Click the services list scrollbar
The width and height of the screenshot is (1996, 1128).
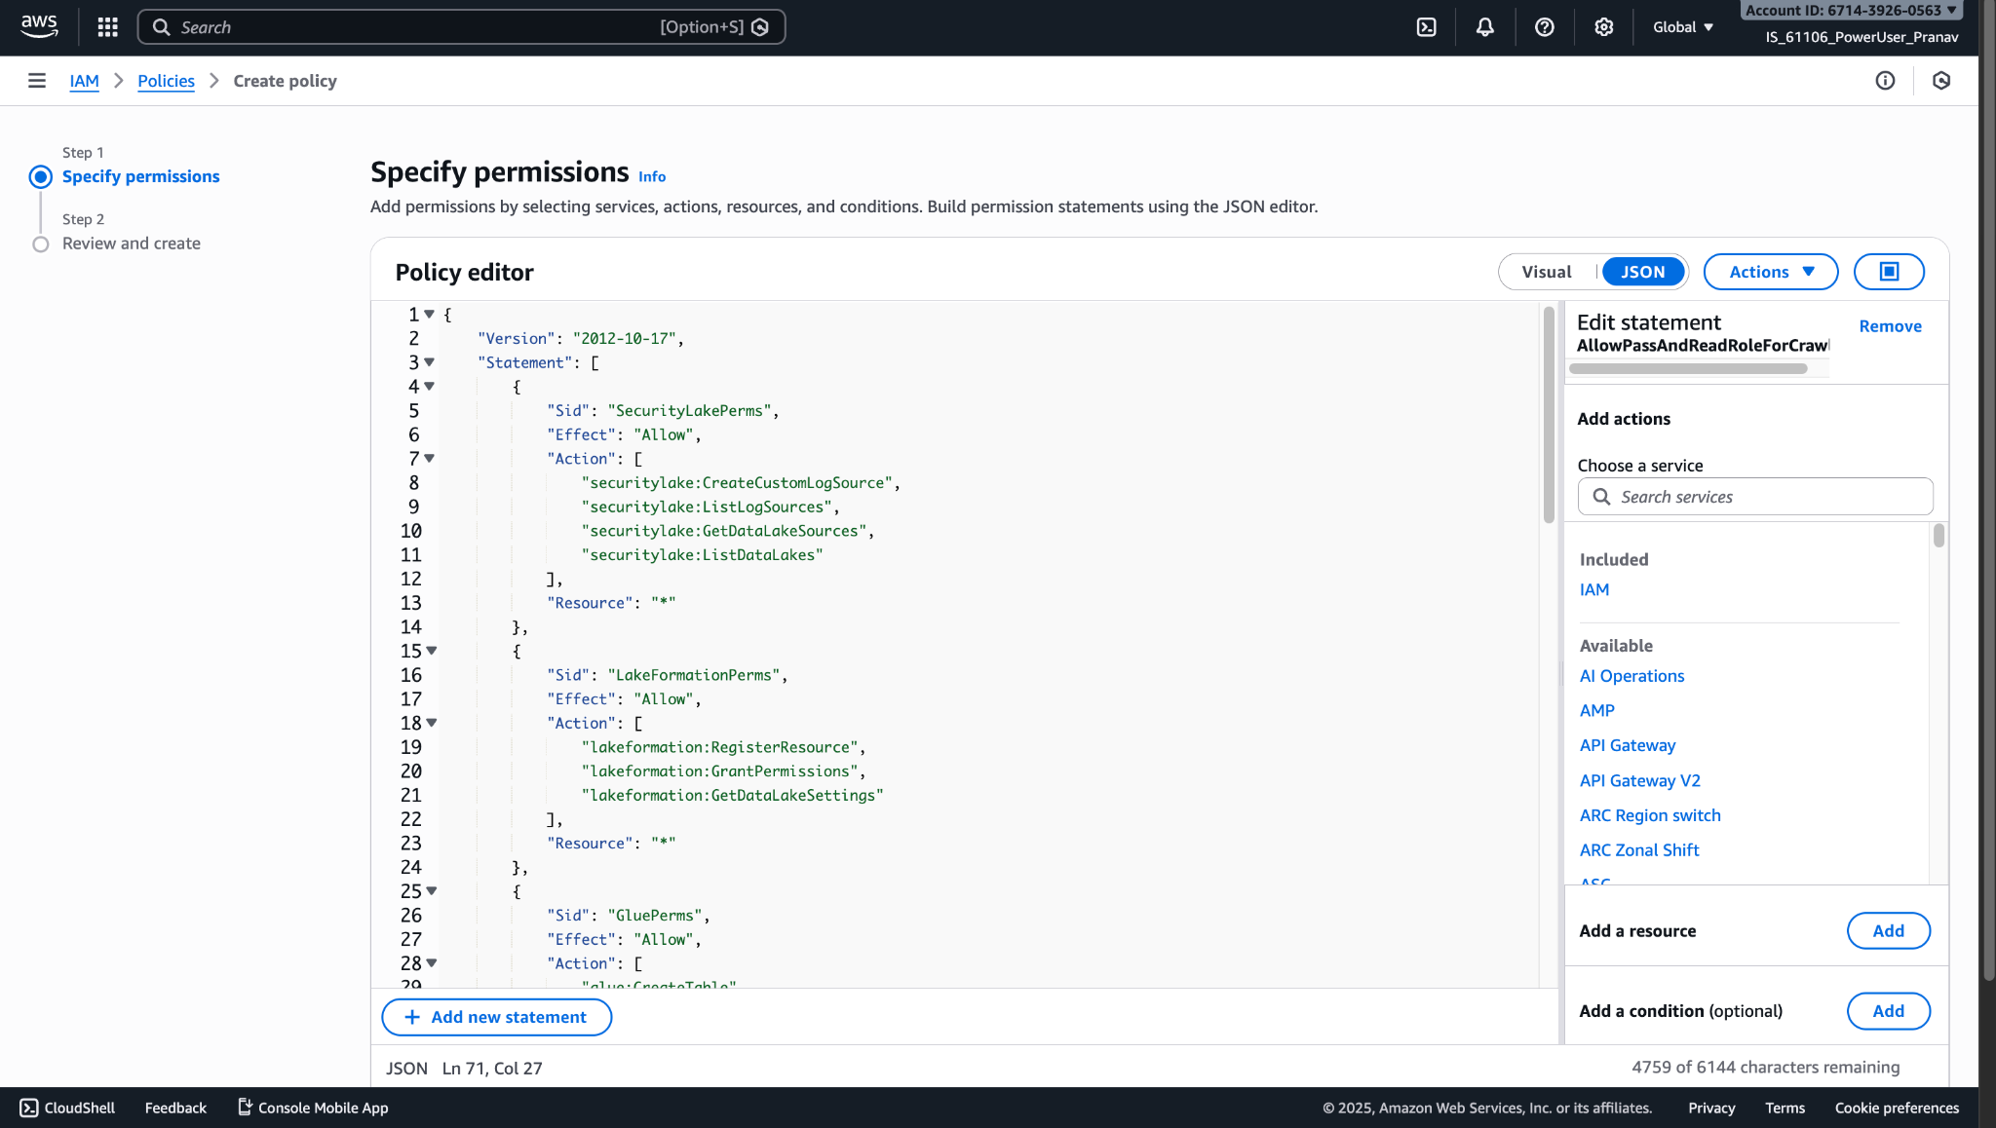pyautogui.click(x=1938, y=536)
